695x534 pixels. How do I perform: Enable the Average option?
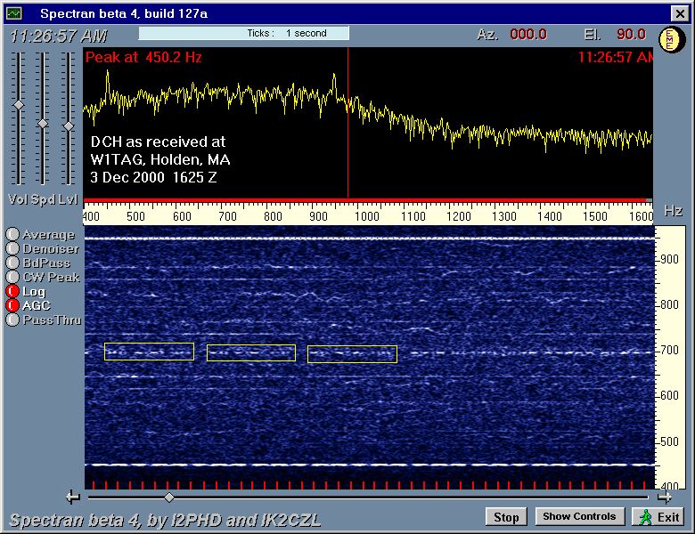[13, 235]
